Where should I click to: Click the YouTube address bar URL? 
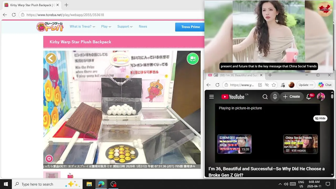(242, 85)
